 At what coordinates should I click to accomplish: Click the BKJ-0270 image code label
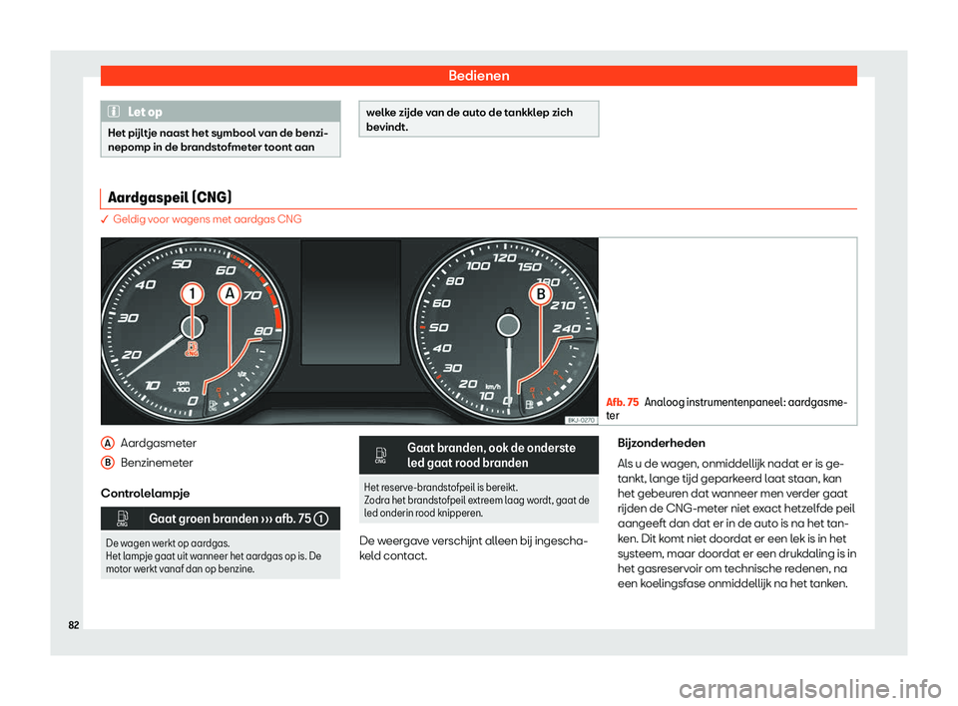(x=581, y=420)
